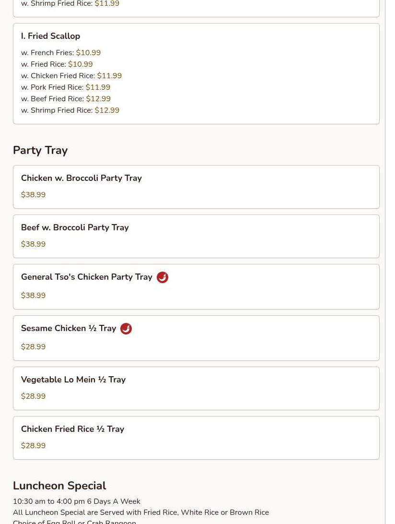Click spicy pepper icon beside Sesame Chicken
This screenshot has width=395, height=524.
pos(126,329)
